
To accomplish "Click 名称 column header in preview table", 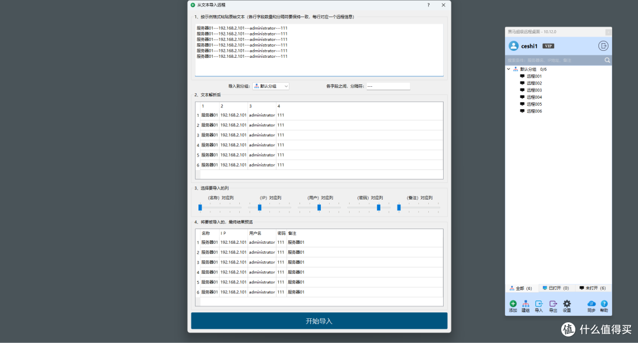I will tap(206, 233).
